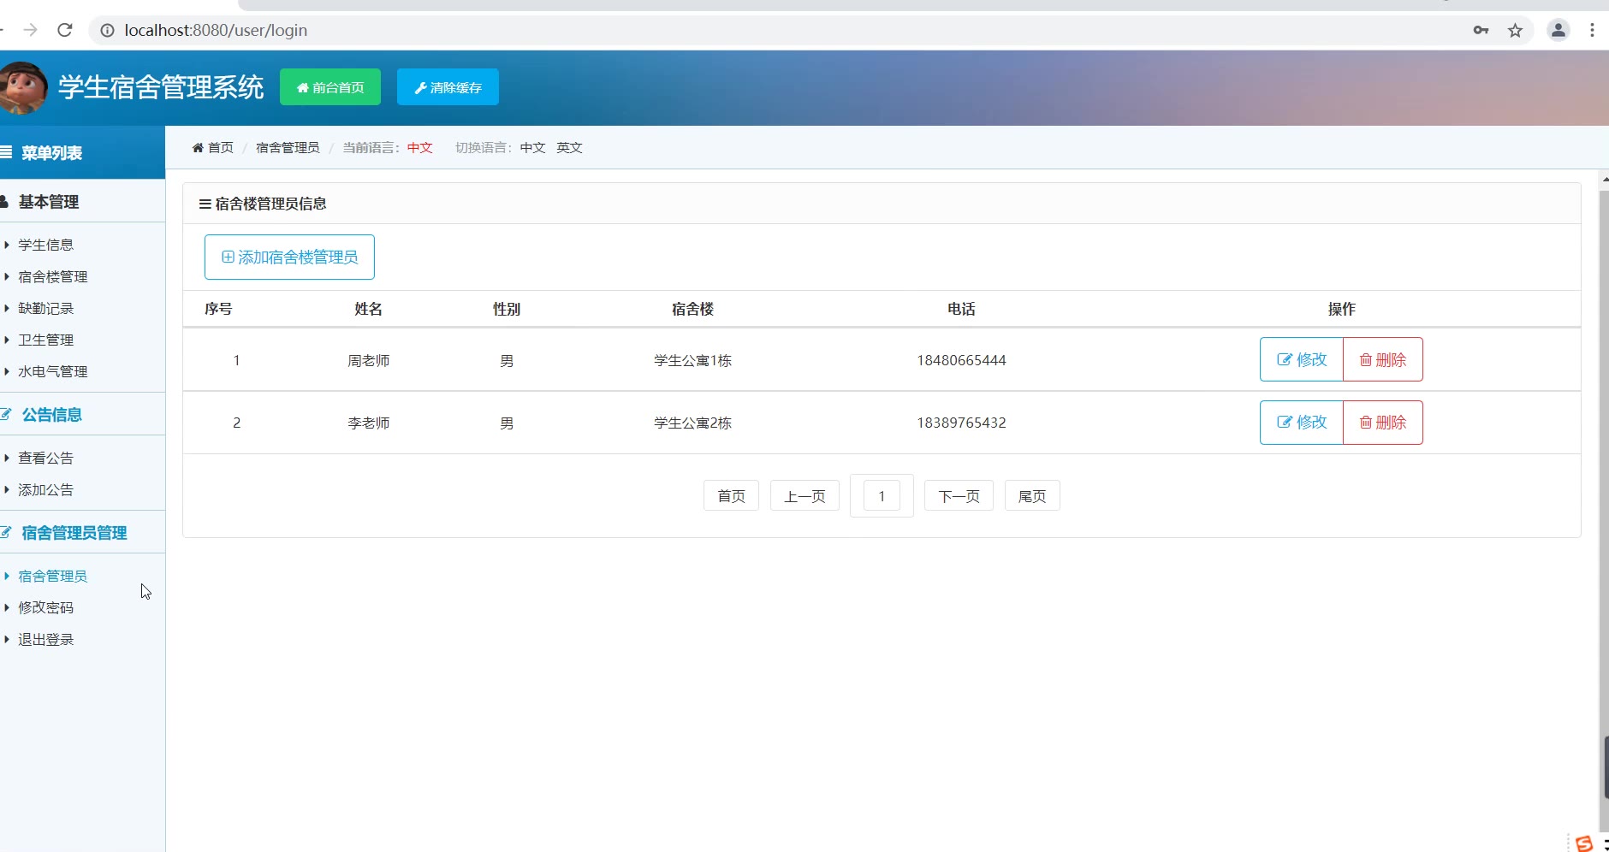Screen dimensions: 1609x852
Task: Click the name cell 李老师
Action: (x=368, y=423)
